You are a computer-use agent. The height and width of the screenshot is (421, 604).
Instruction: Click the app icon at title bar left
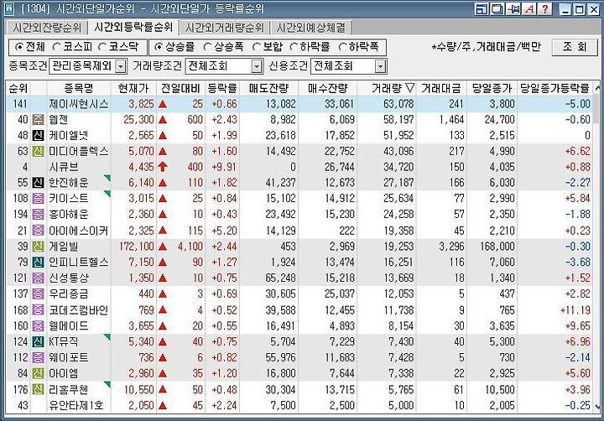9,9
